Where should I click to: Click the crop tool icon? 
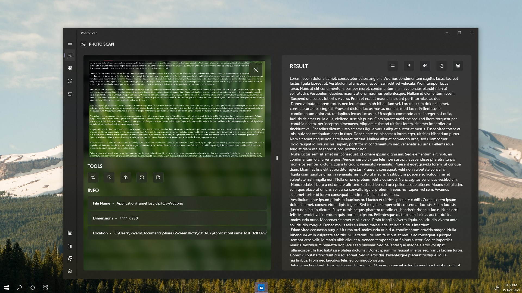pos(93,177)
